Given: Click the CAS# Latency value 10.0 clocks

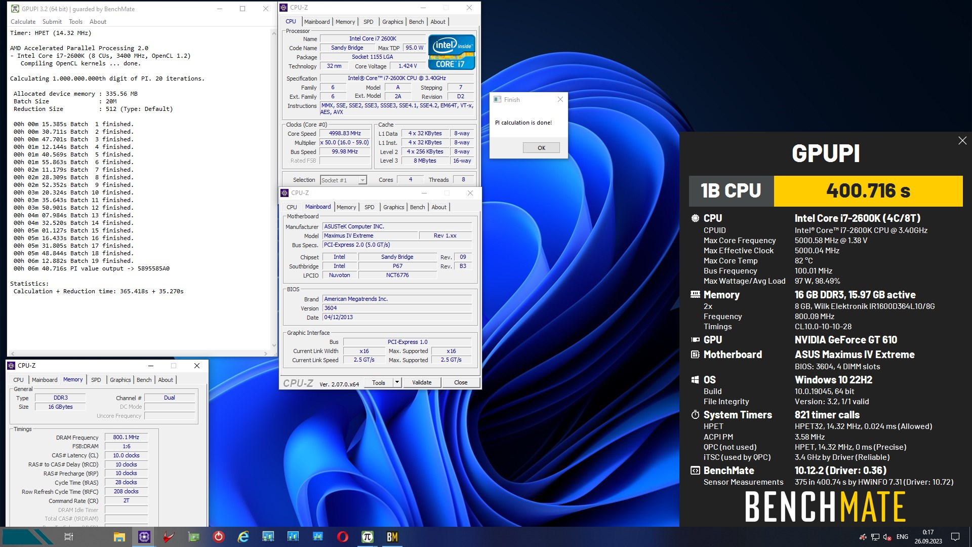Looking at the screenshot, I should coord(126,455).
